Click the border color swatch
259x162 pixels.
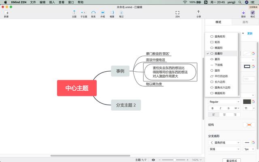(x=247, y=66)
